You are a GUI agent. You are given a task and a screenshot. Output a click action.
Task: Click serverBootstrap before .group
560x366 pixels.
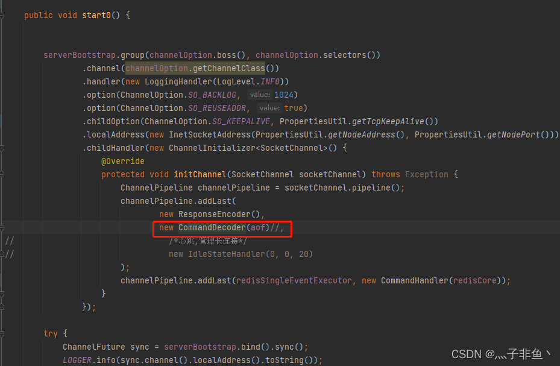80,55
